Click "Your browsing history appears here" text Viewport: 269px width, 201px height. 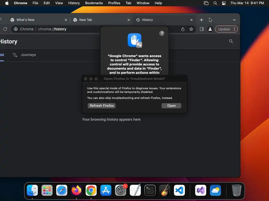point(111,119)
